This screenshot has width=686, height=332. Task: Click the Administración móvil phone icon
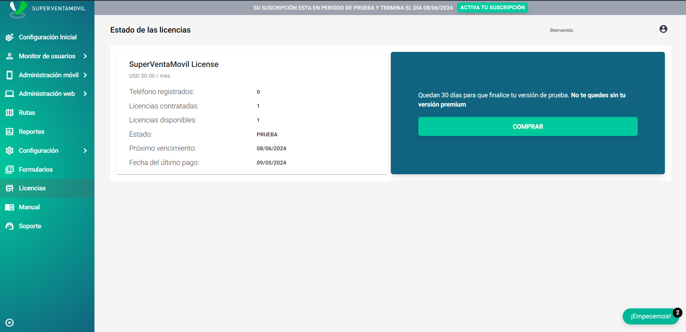coord(10,75)
